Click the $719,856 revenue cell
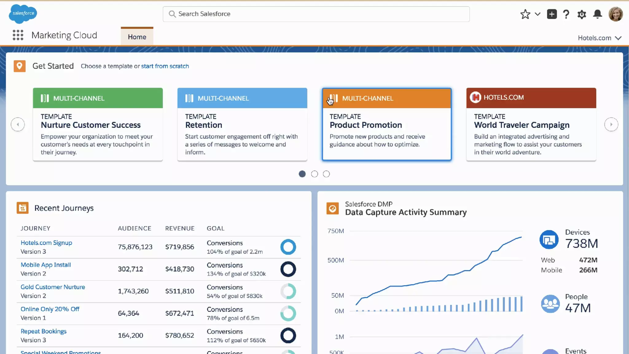This screenshot has width=629, height=354. (180, 247)
